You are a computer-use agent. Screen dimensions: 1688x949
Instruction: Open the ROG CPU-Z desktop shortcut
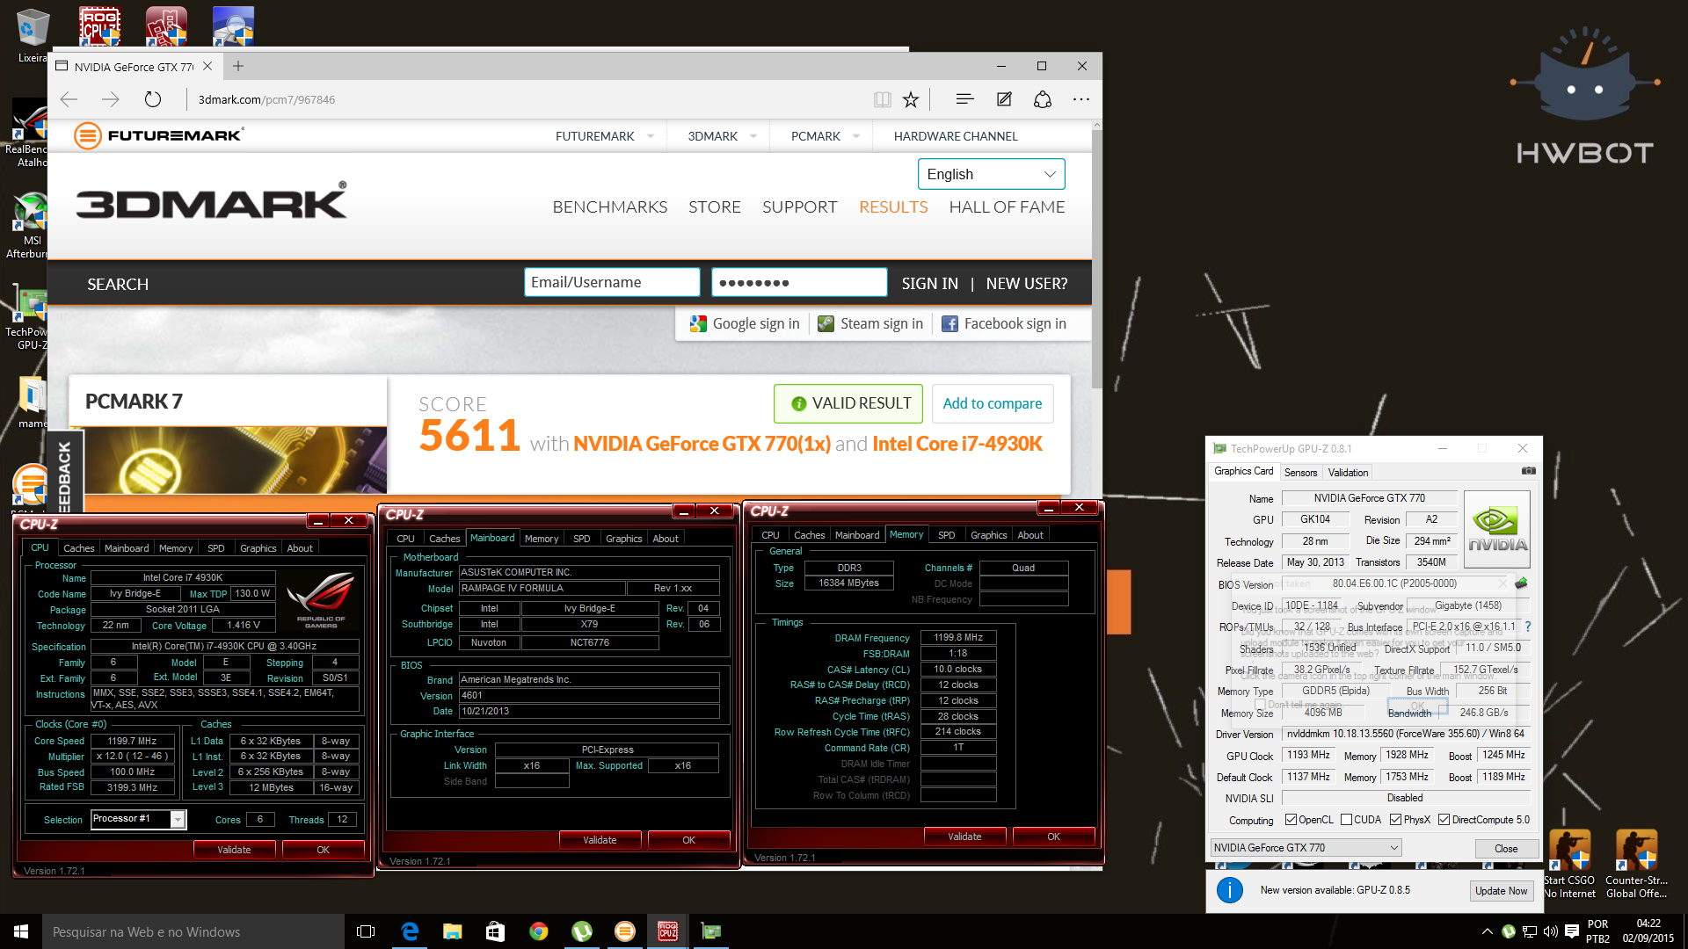pos(99,25)
